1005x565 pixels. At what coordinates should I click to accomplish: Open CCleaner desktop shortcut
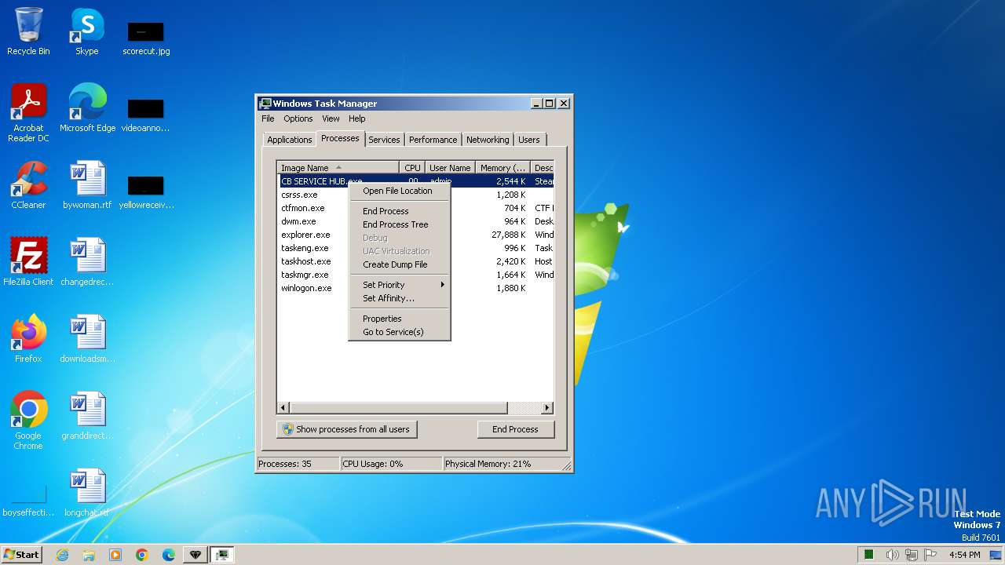tap(28, 185)
